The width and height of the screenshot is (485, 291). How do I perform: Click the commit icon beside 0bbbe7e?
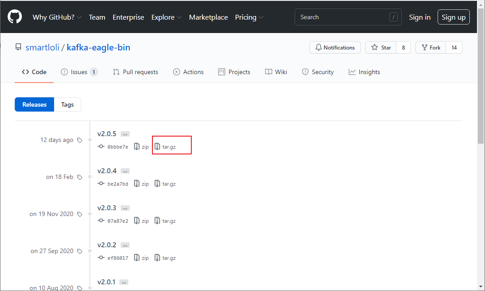101,146
